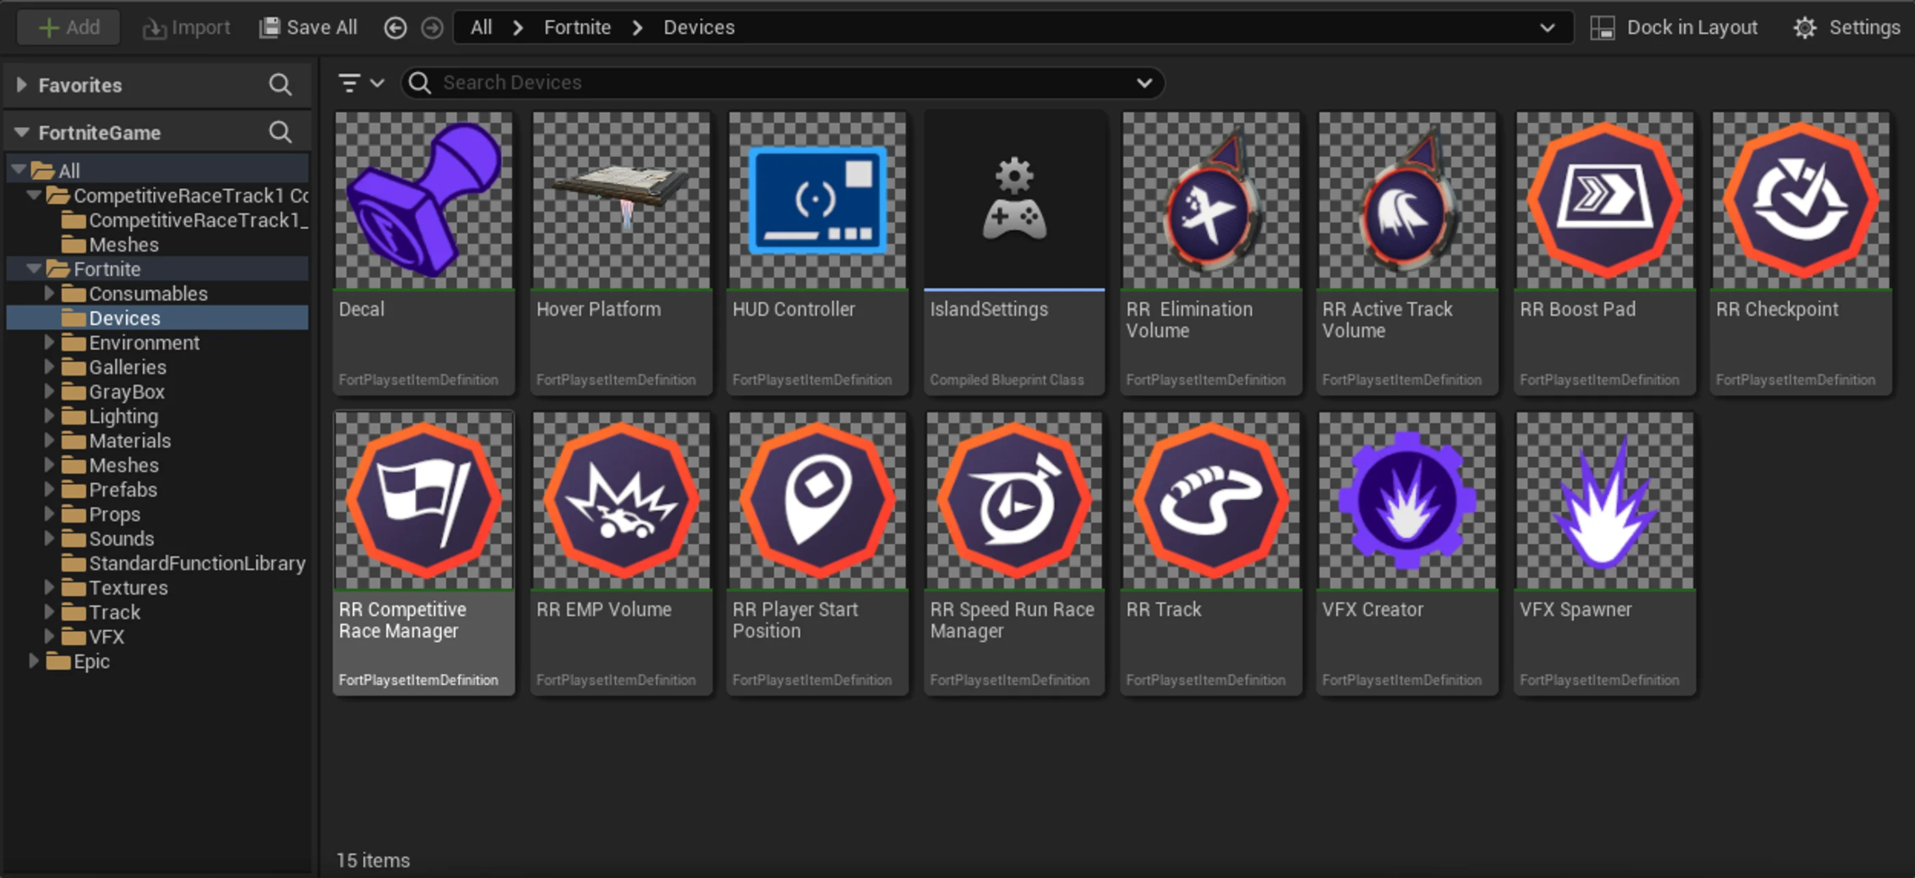Image resolution: width=1915 pixels, height=878 pixels.
Task: Select the Track folder
Action: 101,612
